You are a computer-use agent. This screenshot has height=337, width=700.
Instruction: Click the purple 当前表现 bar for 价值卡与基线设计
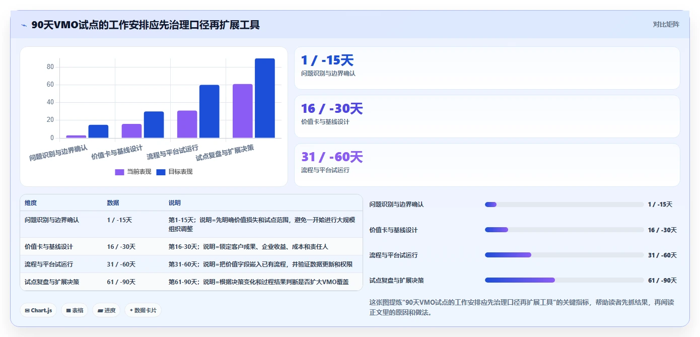click(x=131, y=131)
